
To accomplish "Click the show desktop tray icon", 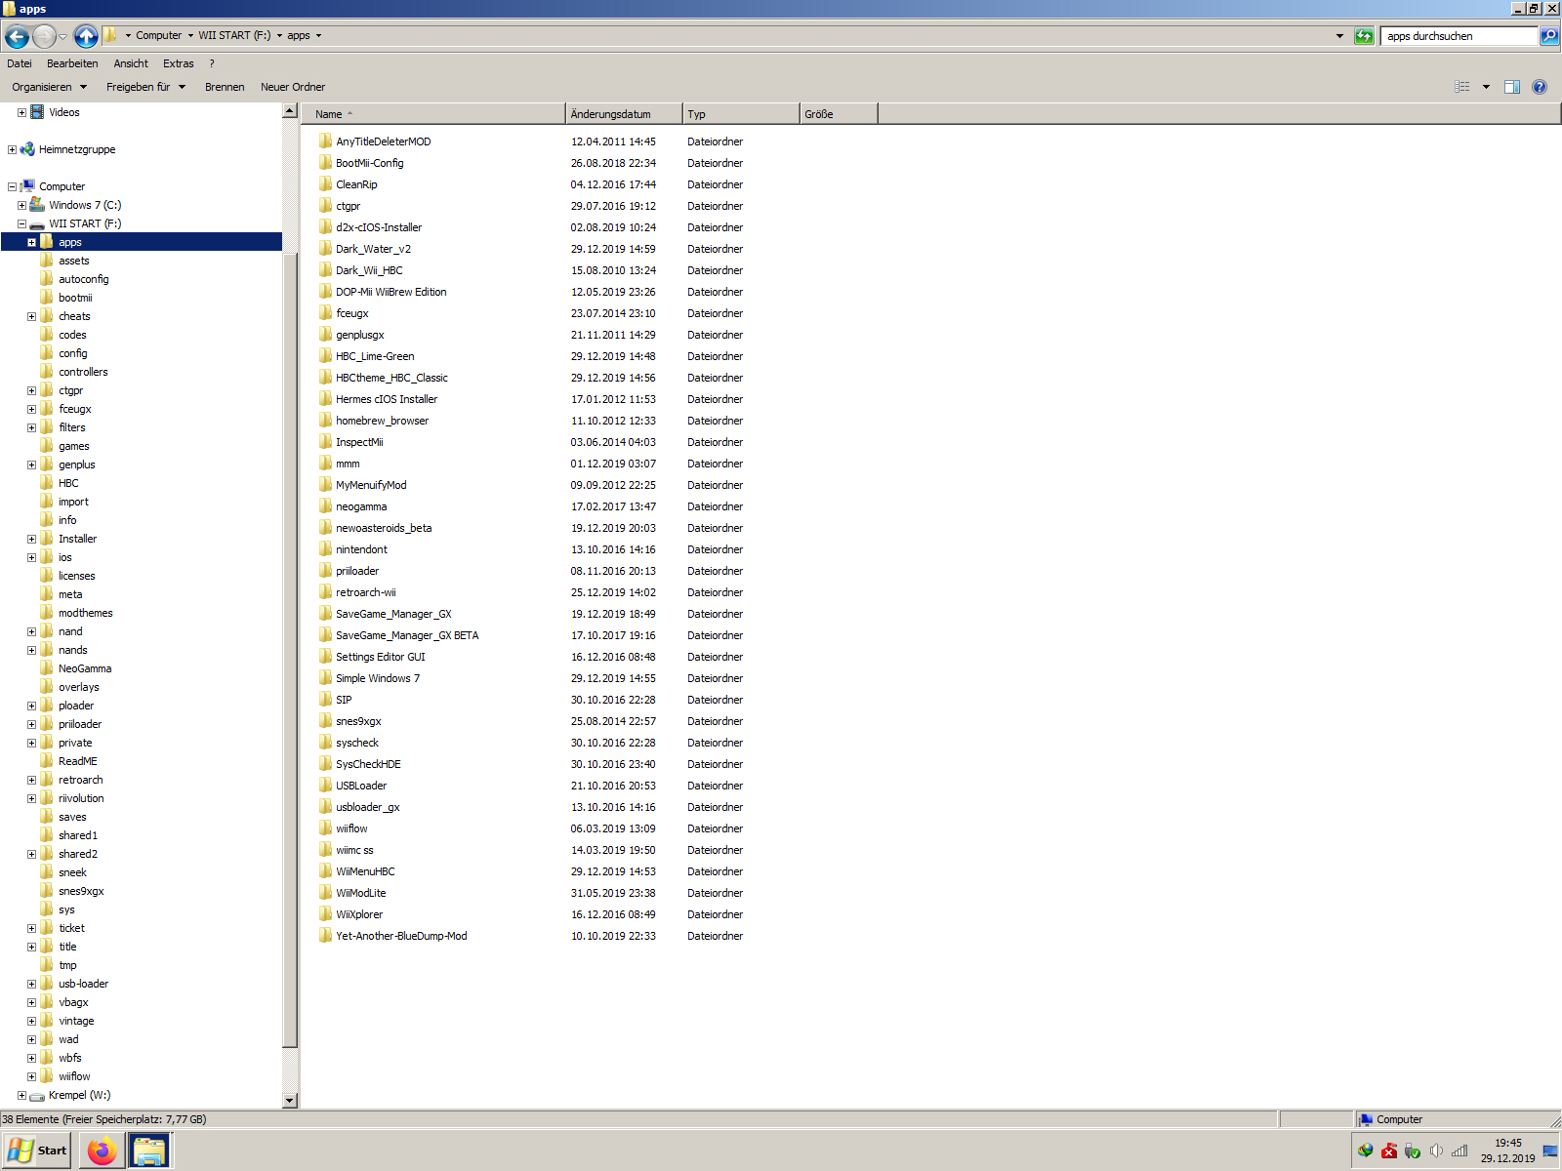I will [1550, 1151].
